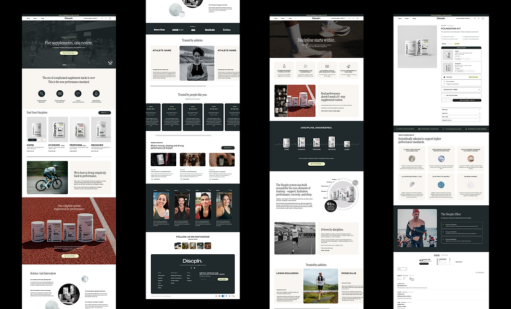Click the product carousel scrollbar under 'Fuel Your Discipline'
The width and height of the screenshot is (511, 309).
click(69, 157)
